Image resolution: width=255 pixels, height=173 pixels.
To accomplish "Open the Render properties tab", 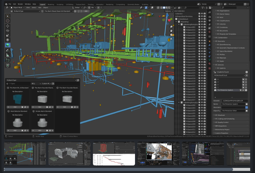I will [210, 17].
